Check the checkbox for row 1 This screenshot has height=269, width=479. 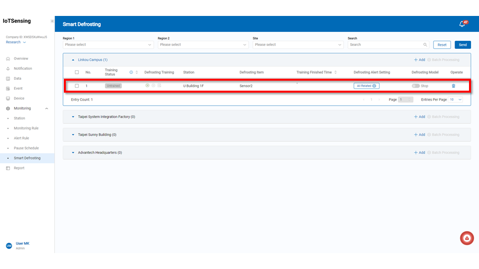[x=77, y=86]
